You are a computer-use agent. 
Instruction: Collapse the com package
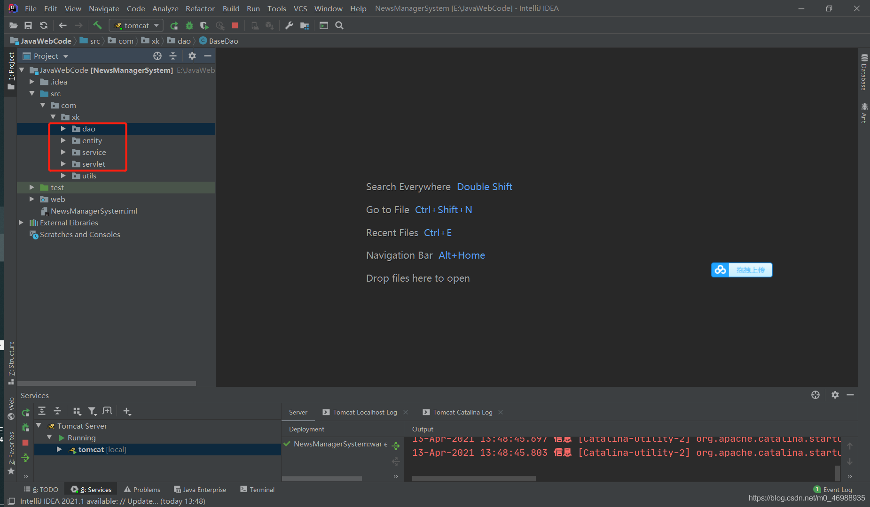[43, 105]
